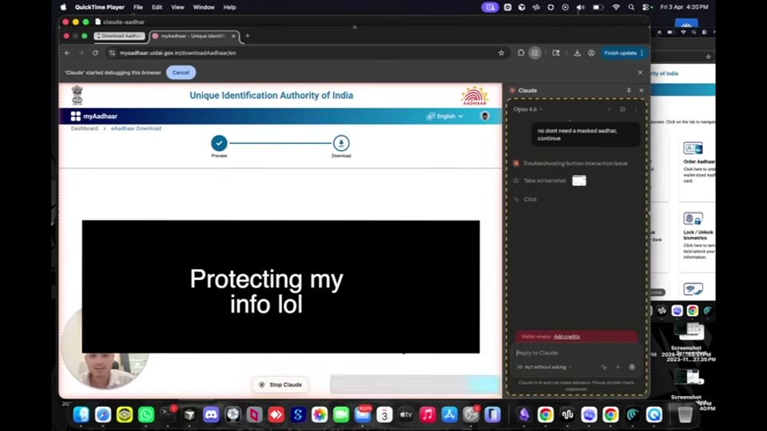Focus the Reply to Claude input field
This screenshot has height=431, width=767.
576,353
